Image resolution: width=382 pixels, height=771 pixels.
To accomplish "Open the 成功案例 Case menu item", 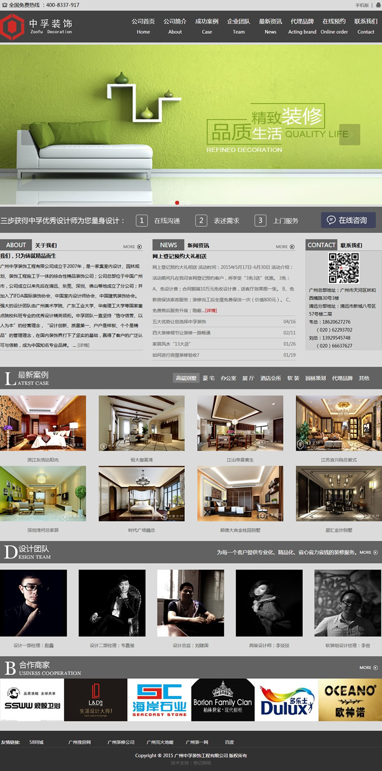I will (207, 26).
